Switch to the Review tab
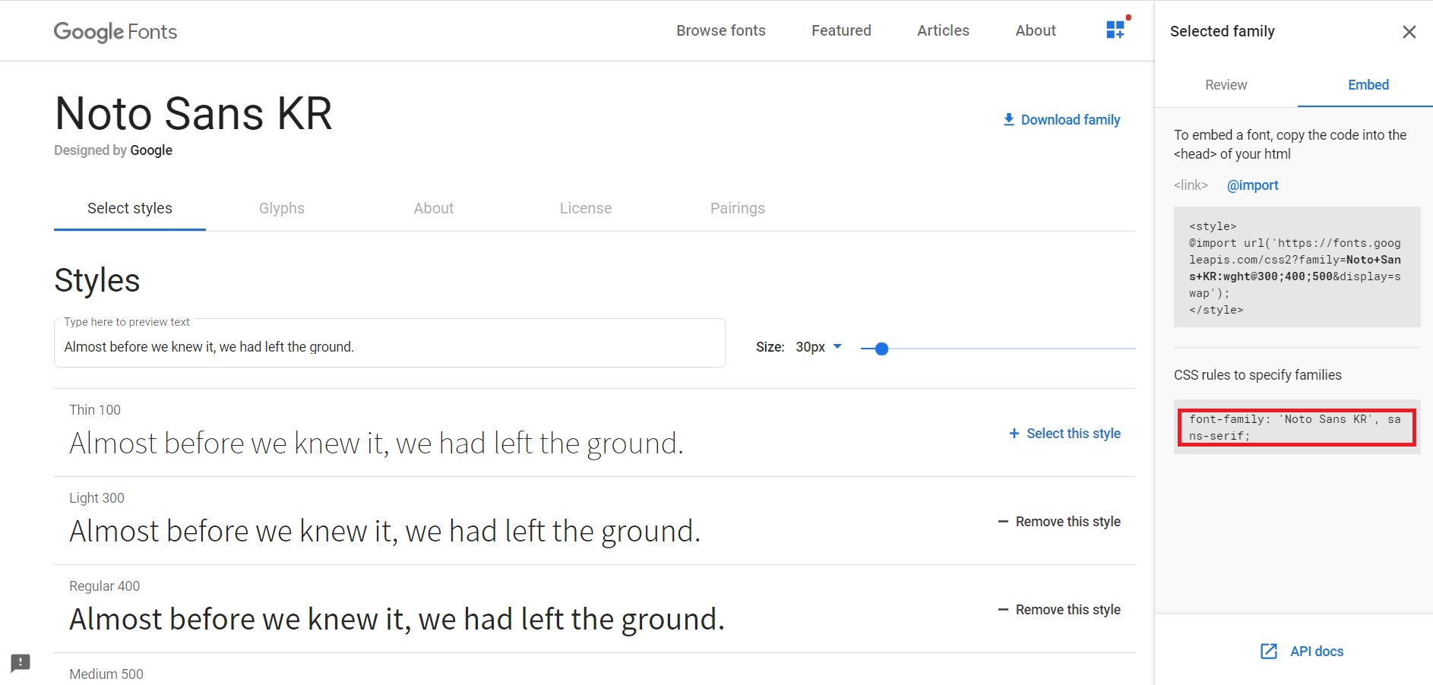This screenshot has width=1433, height=685. [1226, 85]
